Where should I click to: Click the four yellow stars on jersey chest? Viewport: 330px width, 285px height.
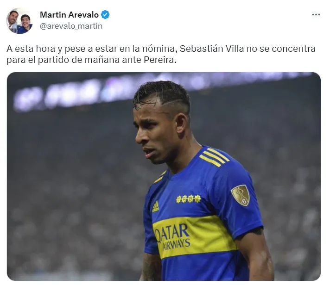pos(188,198)
